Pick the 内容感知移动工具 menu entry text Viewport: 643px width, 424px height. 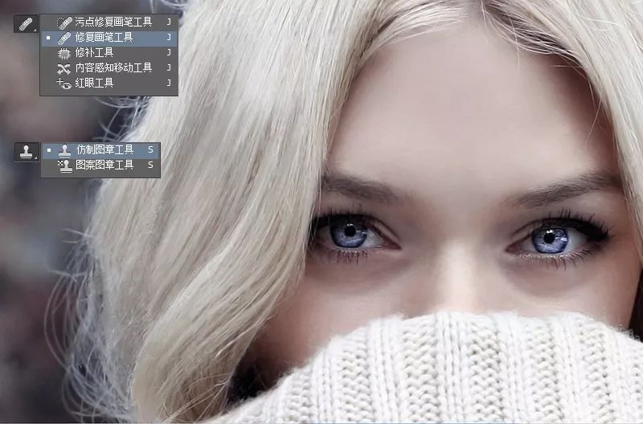(113, 67)
